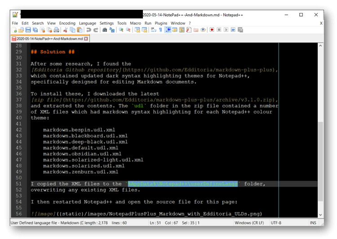Open the ? help menu

(x=190, y=23)
